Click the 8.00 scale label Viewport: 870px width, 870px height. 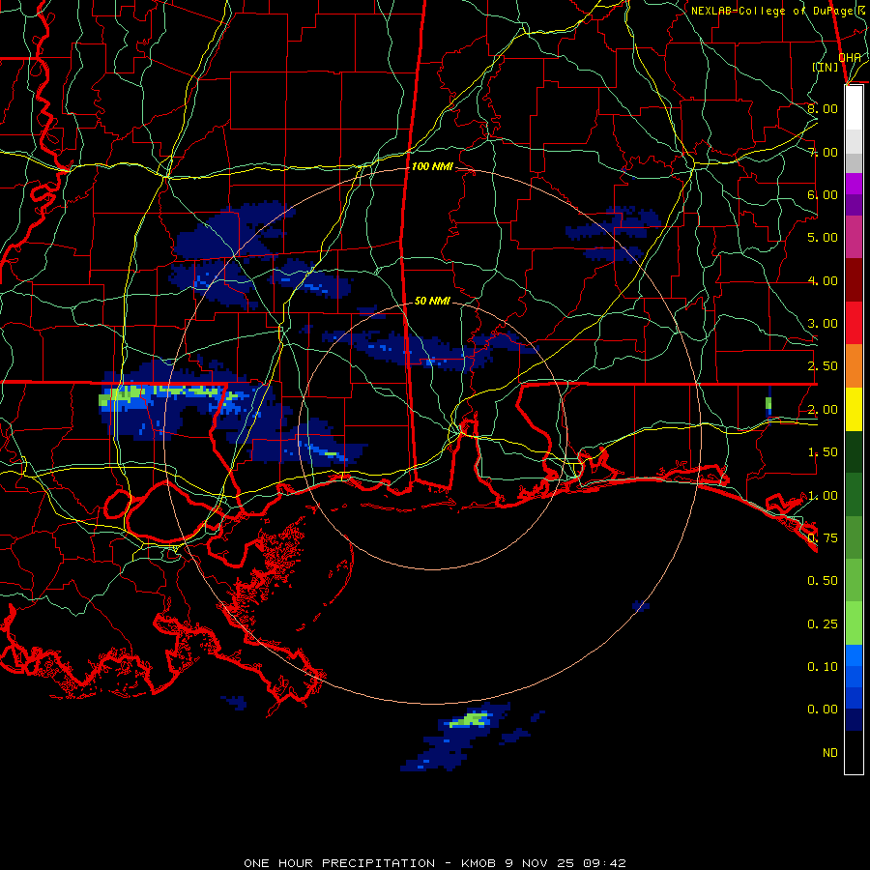823,108
